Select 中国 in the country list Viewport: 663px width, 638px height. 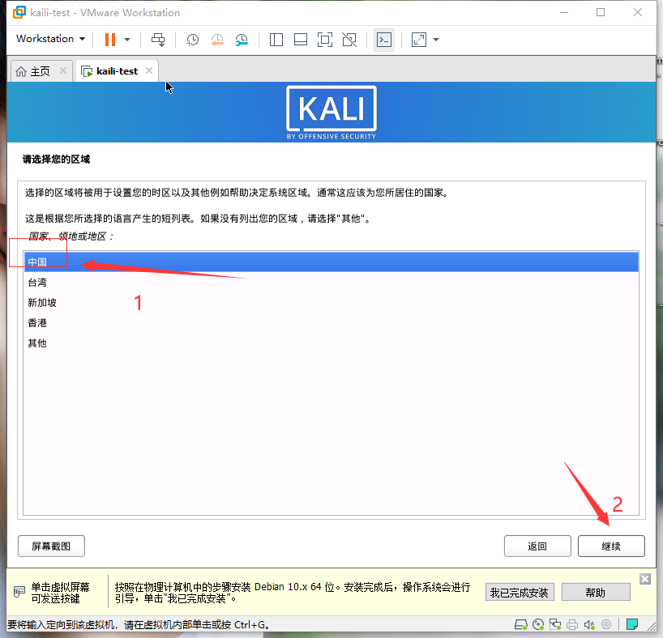point(81,262)
